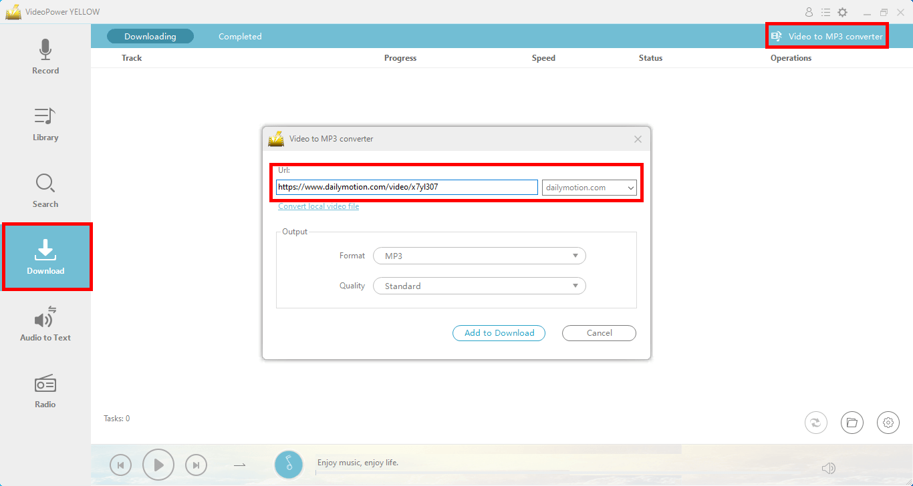Click the Track column header

132,58
